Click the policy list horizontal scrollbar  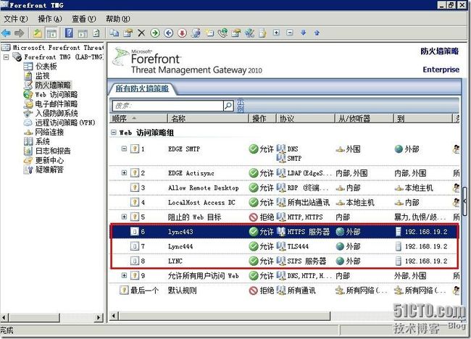point(225,316)
